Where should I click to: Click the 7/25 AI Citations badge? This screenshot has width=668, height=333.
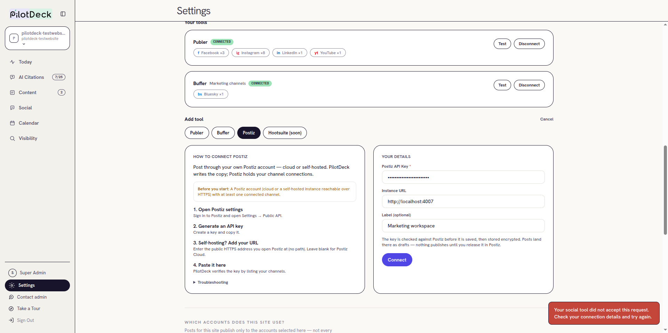pyautogui.click(x=59, y=77)
